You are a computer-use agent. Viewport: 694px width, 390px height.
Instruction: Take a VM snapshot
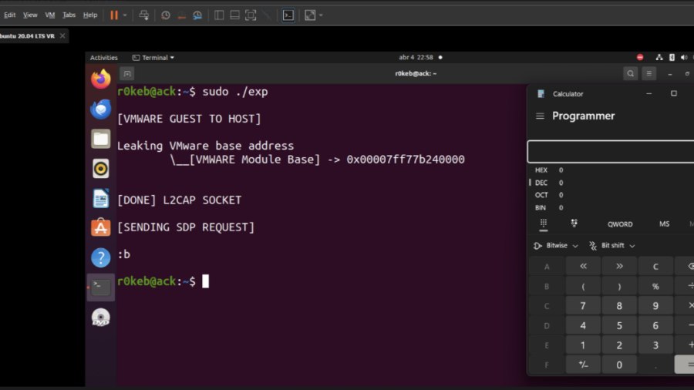pyautogui.click(x=166, y=15)
